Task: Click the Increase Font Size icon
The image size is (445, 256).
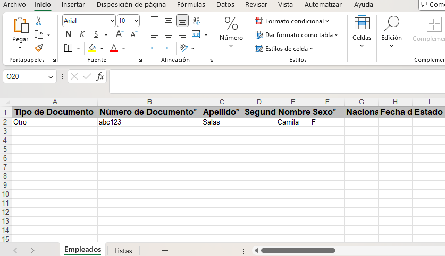Action: click(x=120, y=34)
